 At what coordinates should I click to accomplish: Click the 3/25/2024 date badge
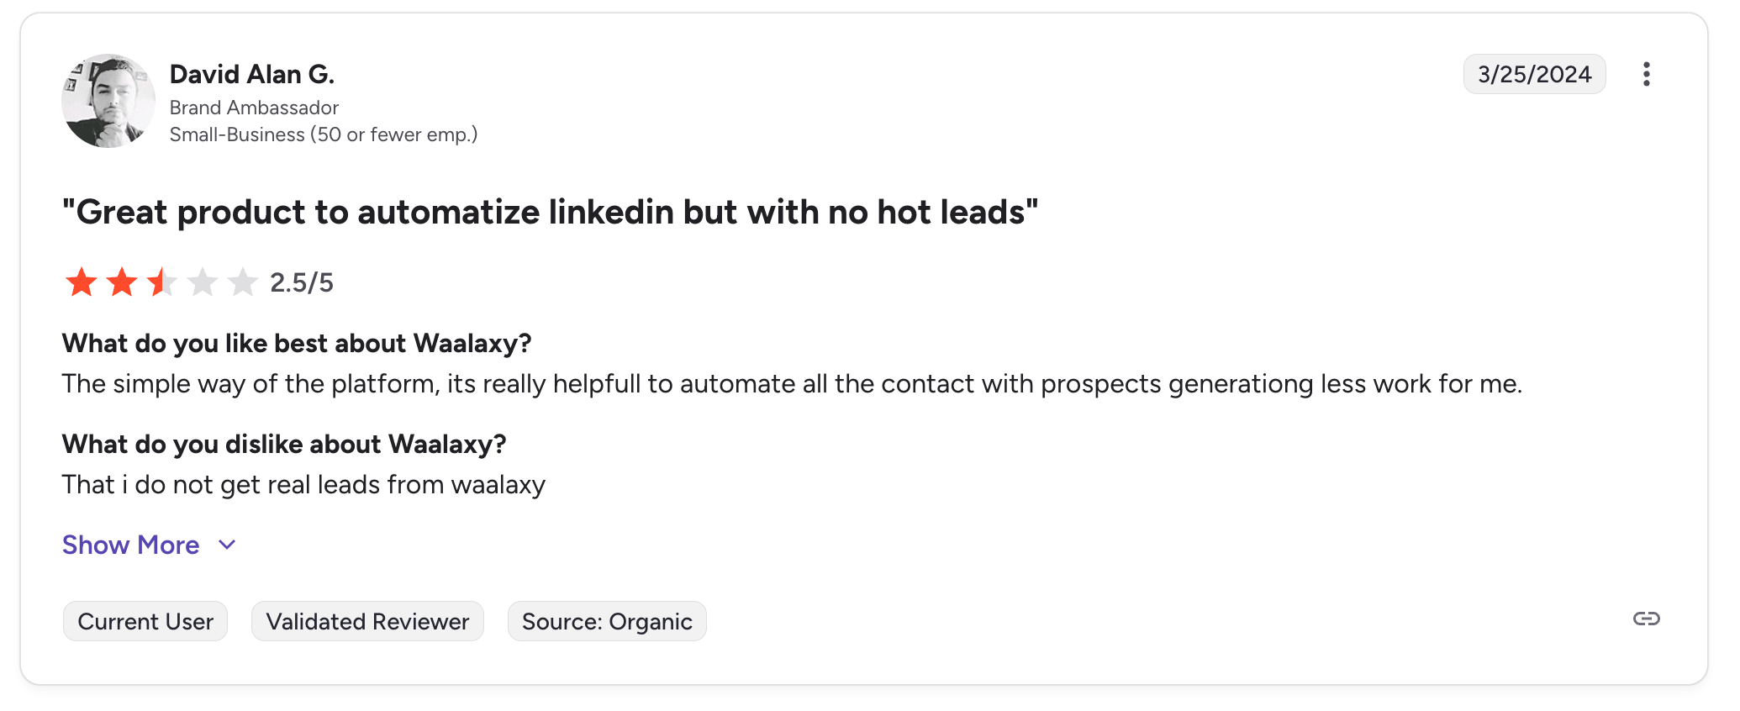1534,75
